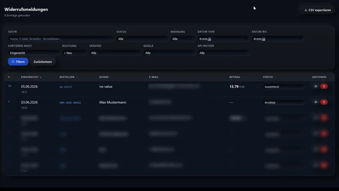Set the Datum von date field
This screenshot has width=339, height=191.
pos(223,39)
